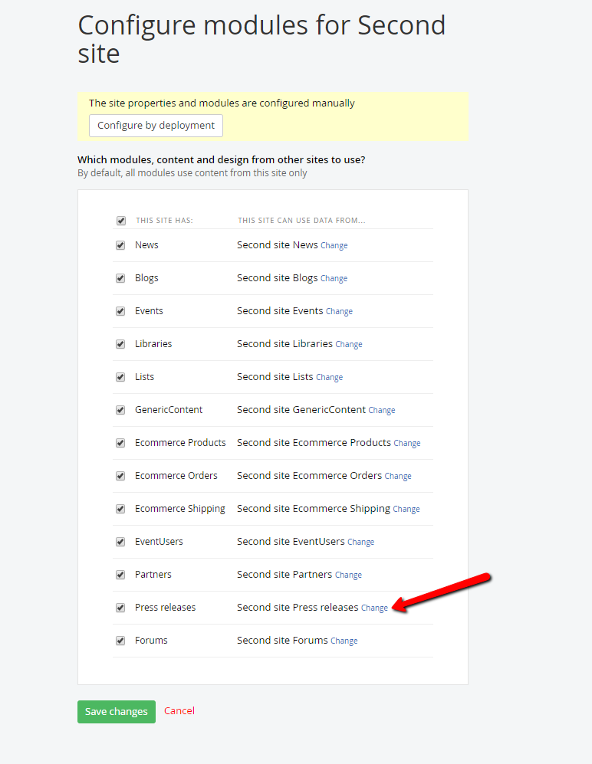Cancel the module configuration
The width and height of the screenshot is (592, 764).
[179, 710]
